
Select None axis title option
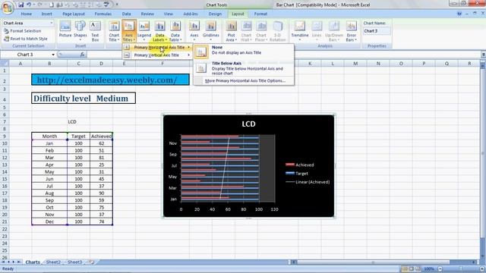point(244,52)
